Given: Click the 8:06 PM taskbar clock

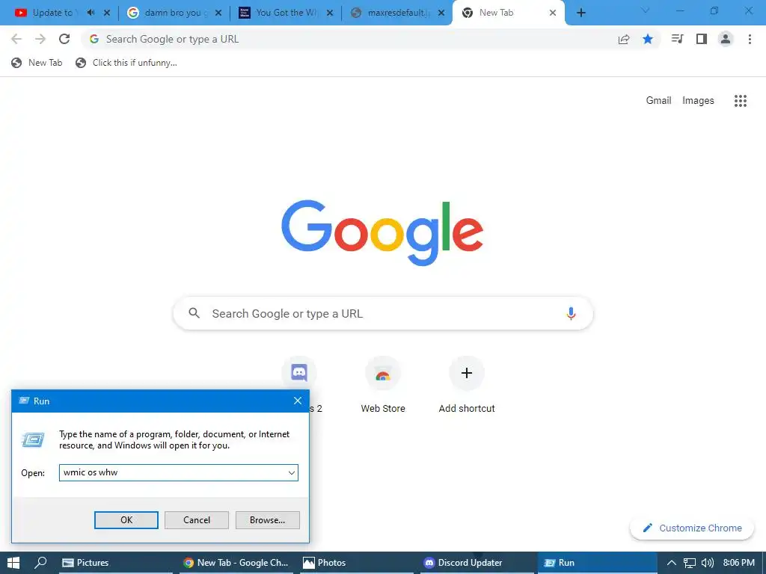Looking at the screenshot, I should [738, 563].
